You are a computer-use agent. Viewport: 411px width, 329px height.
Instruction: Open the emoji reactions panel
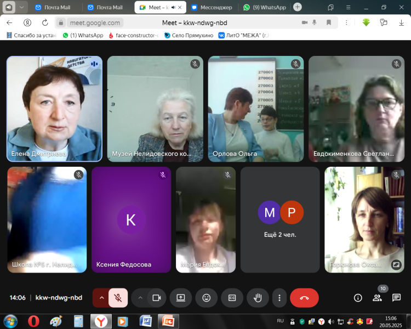pos(206,298)
